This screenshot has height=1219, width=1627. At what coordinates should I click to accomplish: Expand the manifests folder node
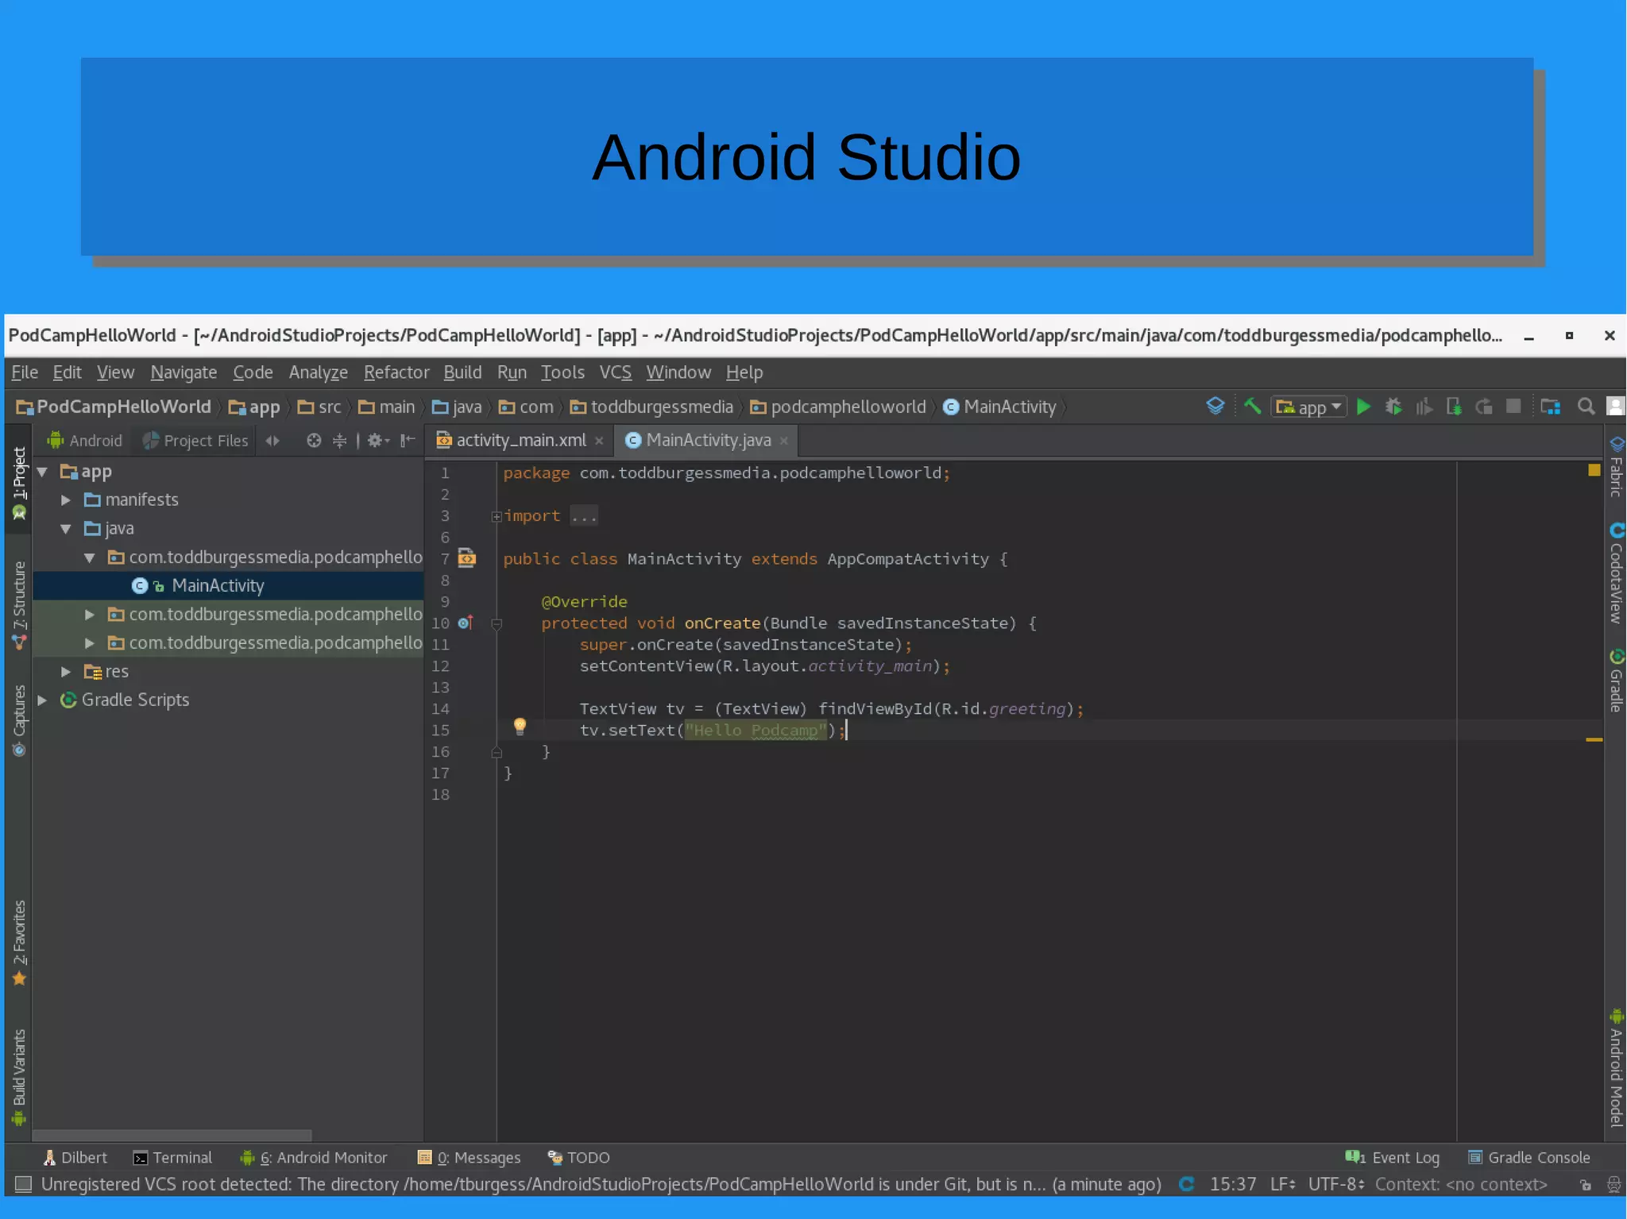(66, 500)
